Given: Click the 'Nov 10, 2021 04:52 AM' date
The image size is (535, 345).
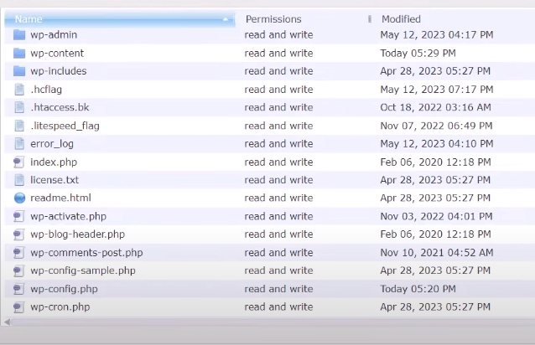Looking at the screenshot, I should (x=437, y=253).
